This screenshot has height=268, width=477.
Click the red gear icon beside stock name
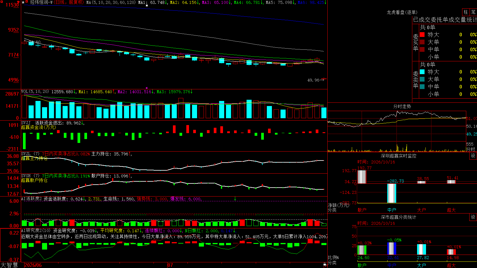tap(27, 2)
